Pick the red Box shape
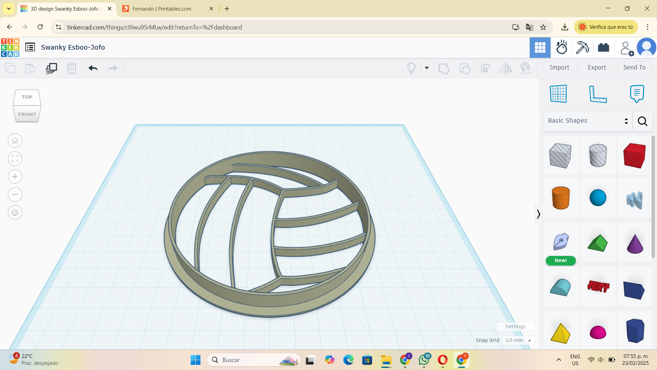Image resolution: width=657 pixels, height=370 pixels. point(634,156)
